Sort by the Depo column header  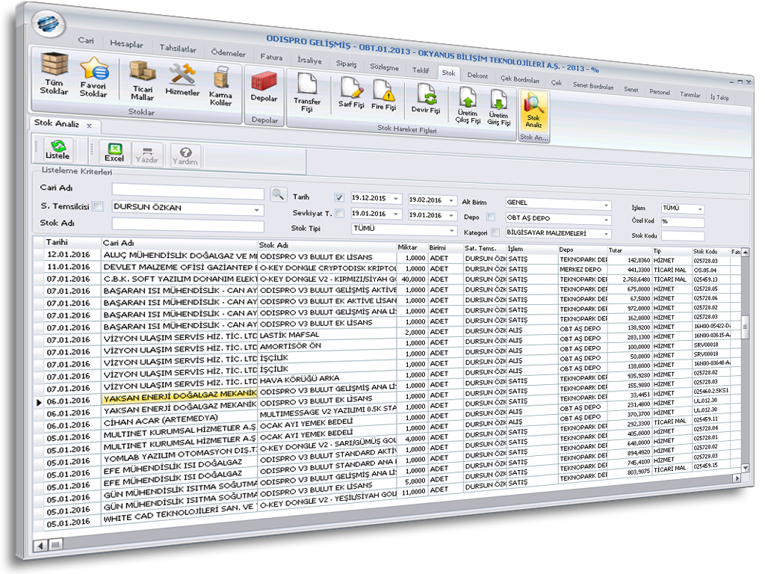click(583, 250)
